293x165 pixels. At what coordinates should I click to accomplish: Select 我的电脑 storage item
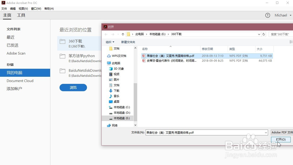pyautogui.click(x=25, y=73)
